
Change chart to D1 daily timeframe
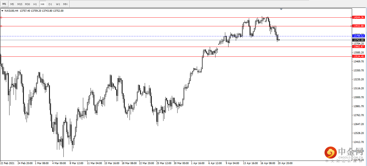tap(50, 4)
